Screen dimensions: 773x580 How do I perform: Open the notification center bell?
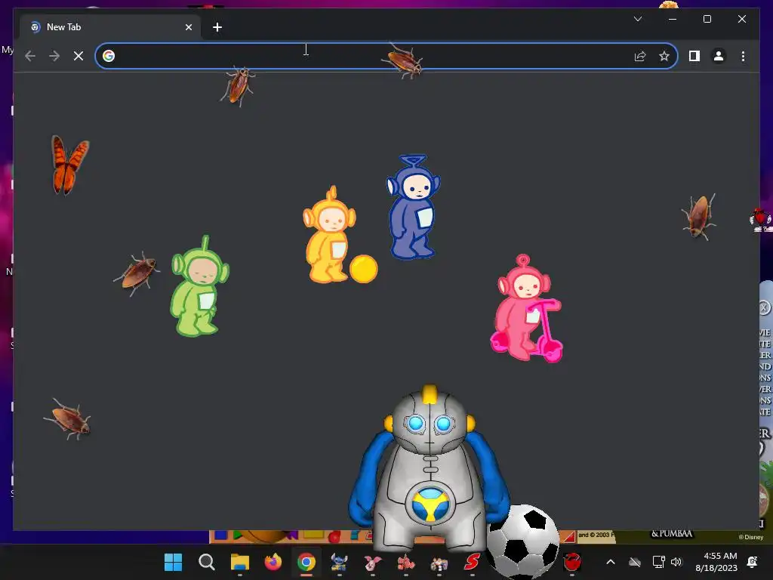pyautogui.click(x=753, y=562)
